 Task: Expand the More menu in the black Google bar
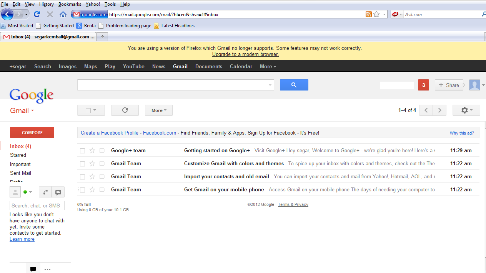click(x=268, y=66)
